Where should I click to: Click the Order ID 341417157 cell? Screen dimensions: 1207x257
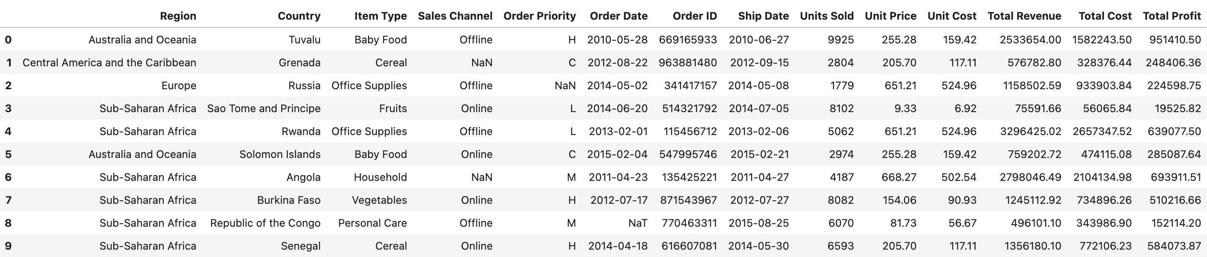pyautogui.click(x=690, y=86)
